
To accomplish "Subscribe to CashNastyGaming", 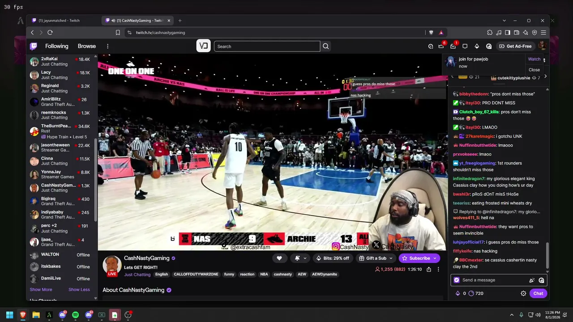I will point(419,258).
